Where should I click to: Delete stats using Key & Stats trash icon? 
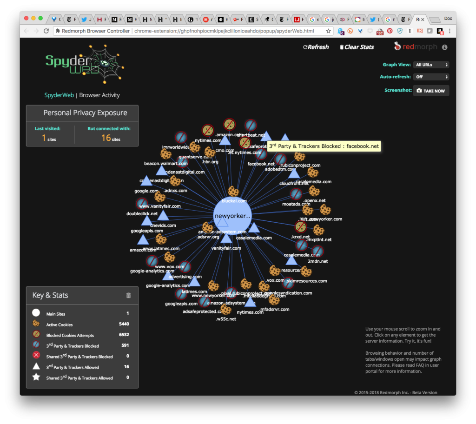129,295
